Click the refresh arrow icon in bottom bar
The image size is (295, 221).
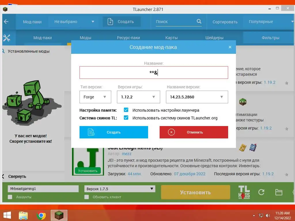(x=261, y=192)
